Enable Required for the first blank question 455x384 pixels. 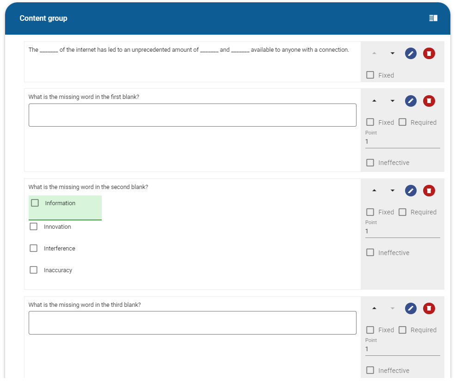tap(402, 122)
